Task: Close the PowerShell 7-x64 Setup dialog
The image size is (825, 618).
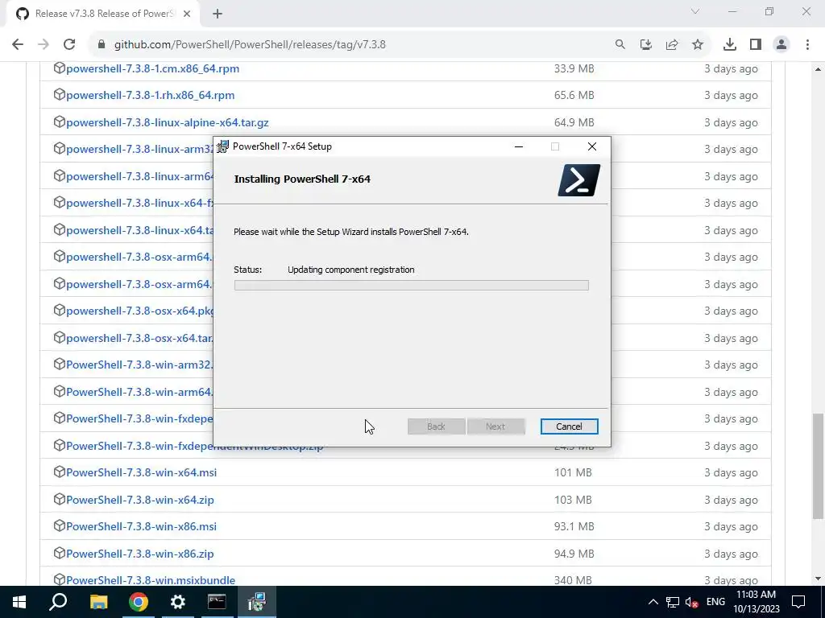Action: point(592,146)
